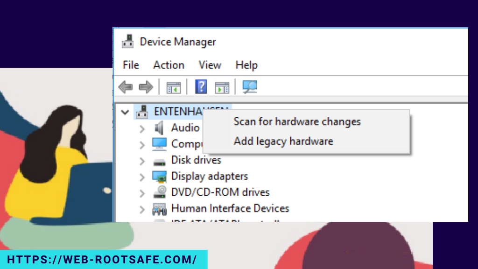This screenshot has height=269, width=478.
Task: Open the blue Help question-mark icon
Action: pyautogui.click(x=201, y=87)
